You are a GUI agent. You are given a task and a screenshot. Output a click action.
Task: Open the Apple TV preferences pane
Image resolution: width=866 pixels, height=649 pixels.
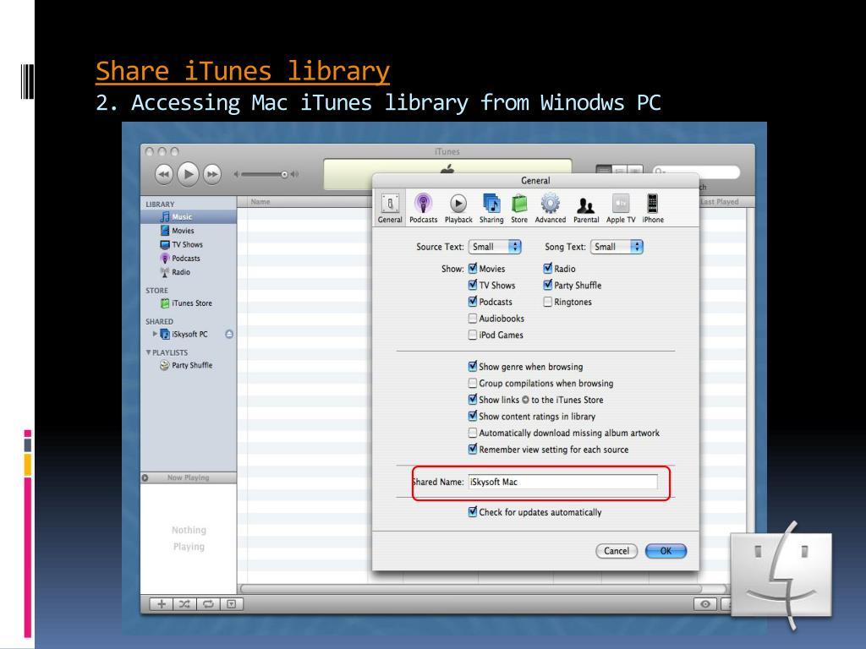tap(621, 208)
